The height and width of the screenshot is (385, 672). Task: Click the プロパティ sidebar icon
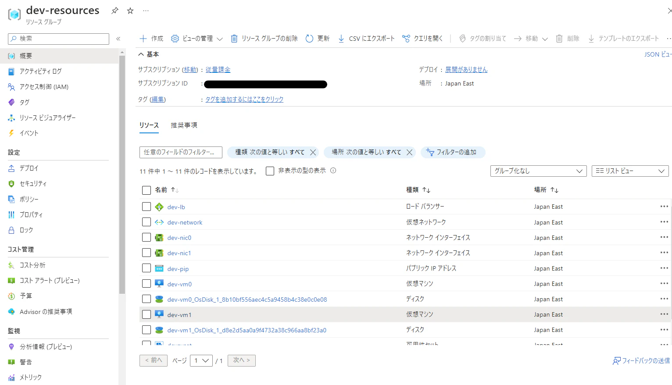pos(11,214)
